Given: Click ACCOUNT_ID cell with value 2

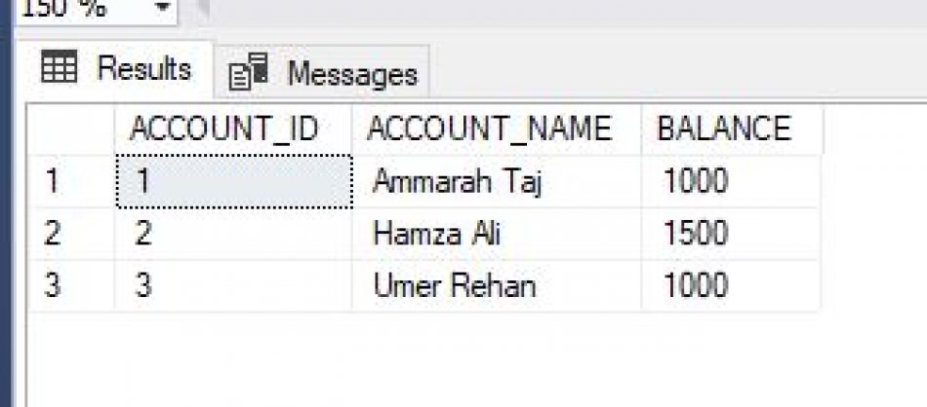Looking at the screenshot, I should point(233,234).
